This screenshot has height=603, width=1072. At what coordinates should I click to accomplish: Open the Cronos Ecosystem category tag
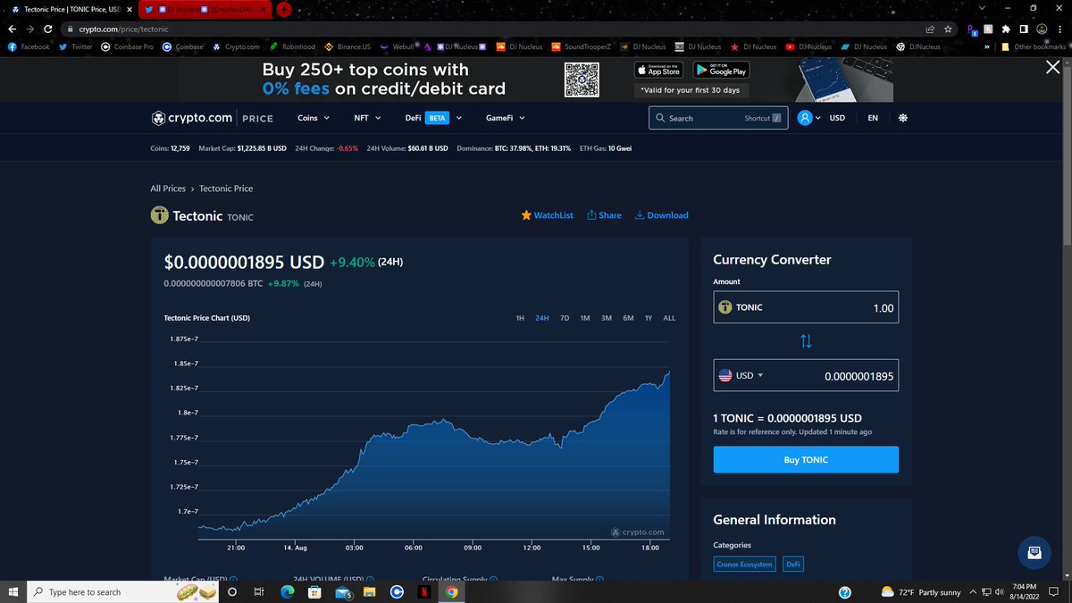point(744,565)
